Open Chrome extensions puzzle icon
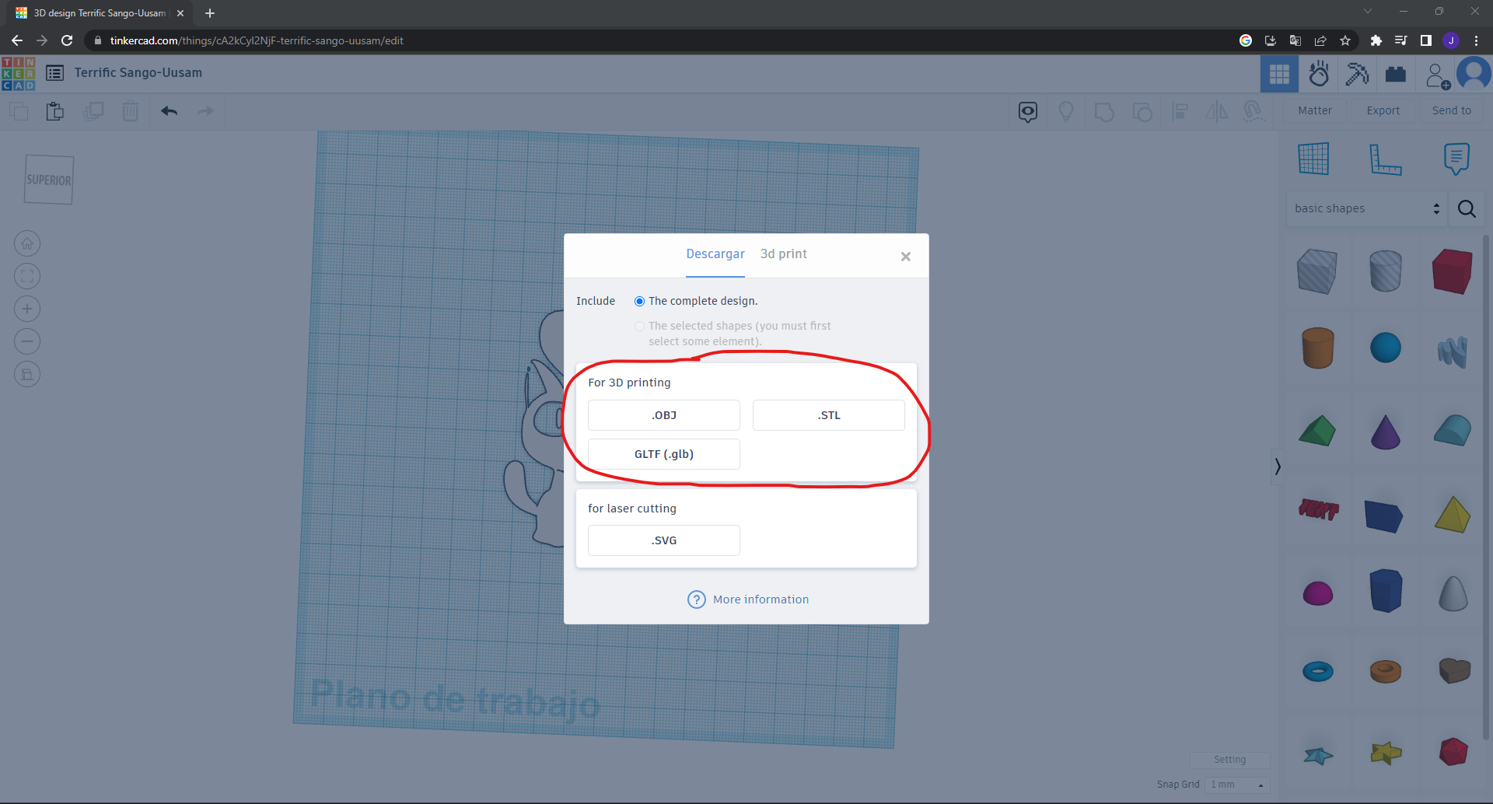Image resolution: width=1493 pixels, height=804 pixels. 1376,40
